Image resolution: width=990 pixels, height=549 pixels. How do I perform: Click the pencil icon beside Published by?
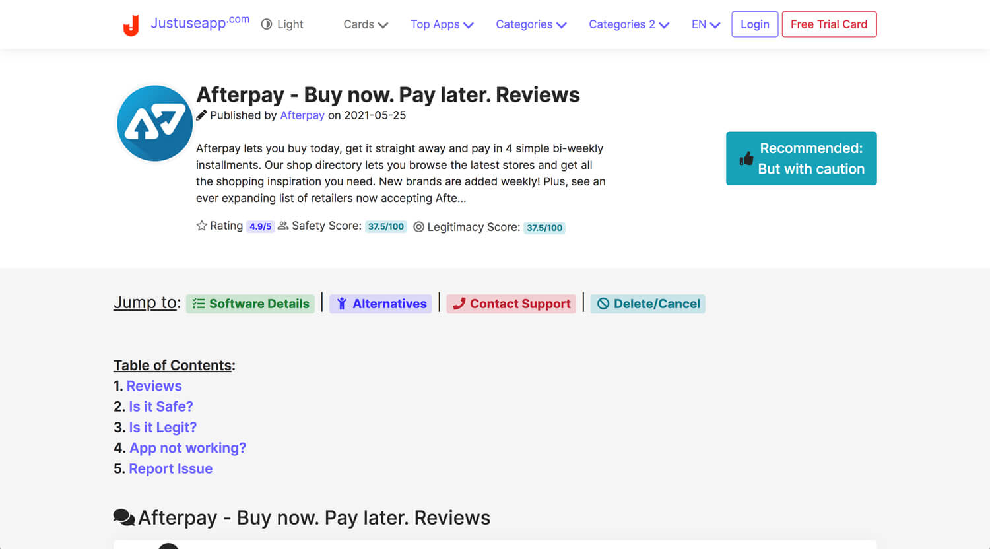click(201, 115)
